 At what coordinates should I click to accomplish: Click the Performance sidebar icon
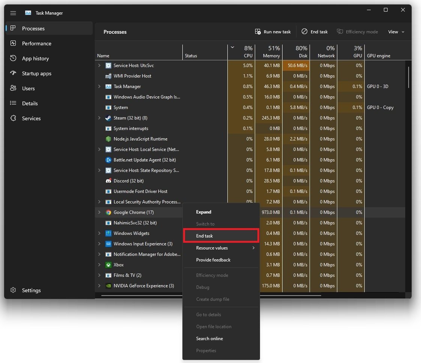13,43
